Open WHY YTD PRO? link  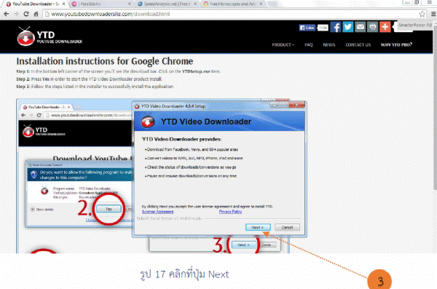(396, 45)
